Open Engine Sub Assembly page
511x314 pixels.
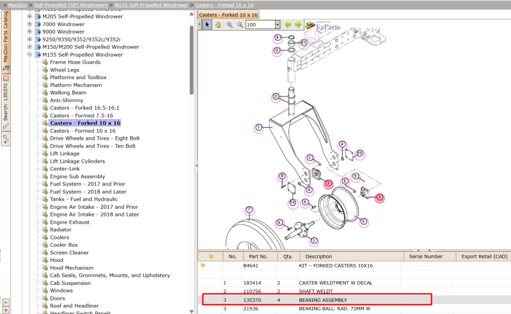(x=77, y=177)
